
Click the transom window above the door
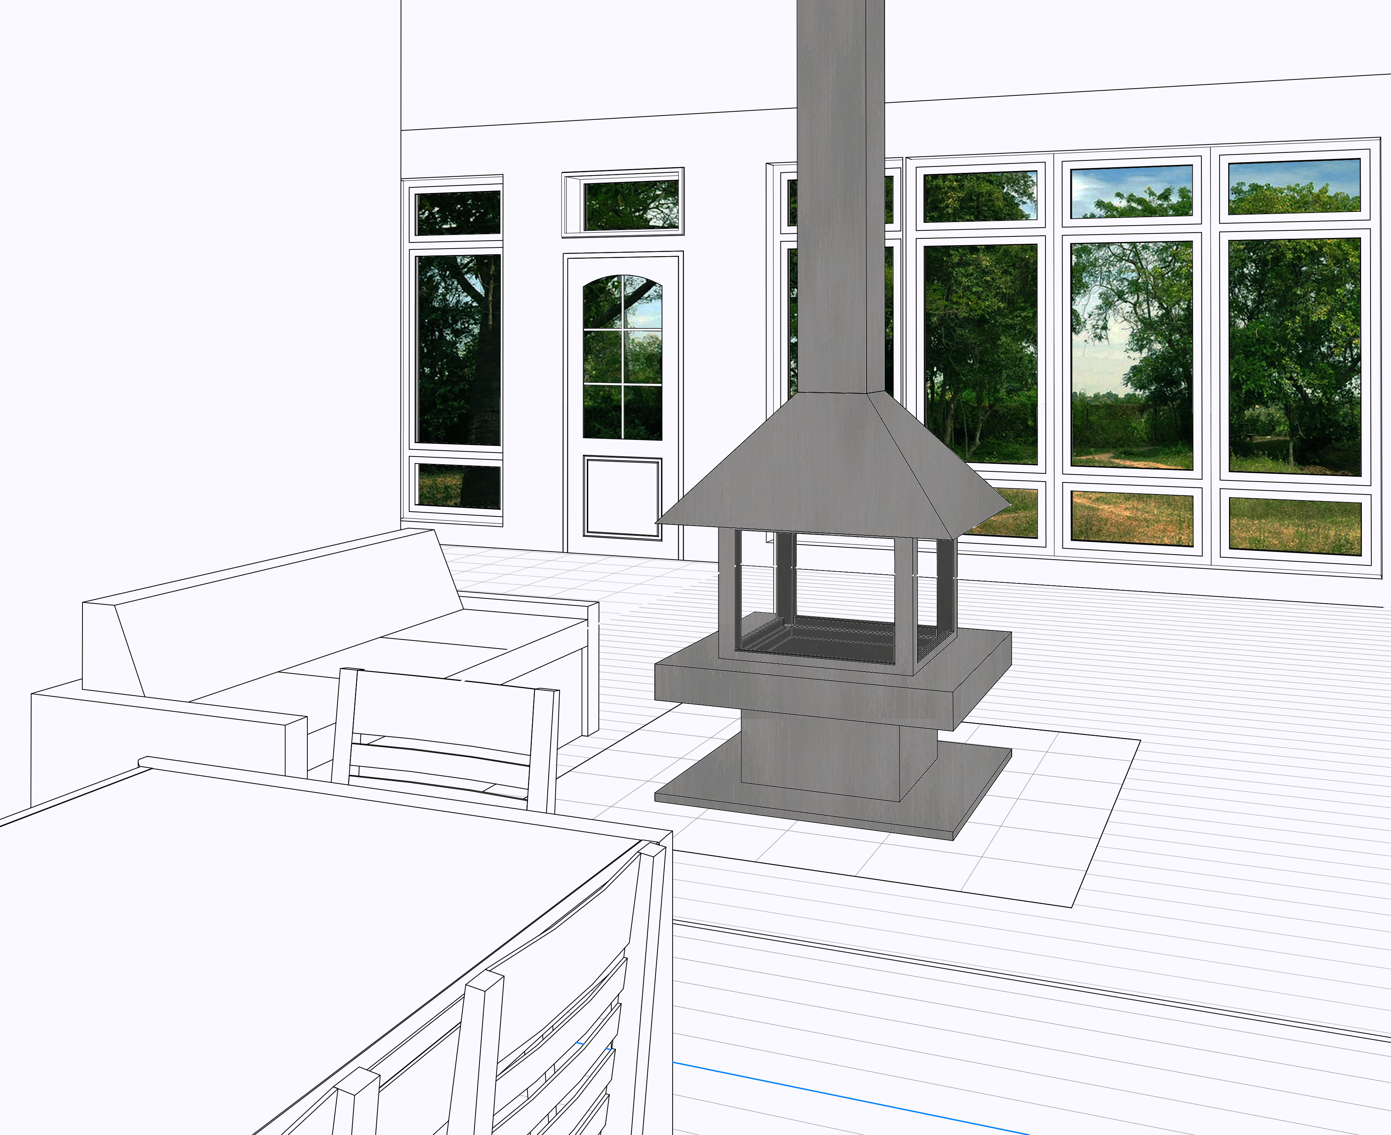[631, 205]
